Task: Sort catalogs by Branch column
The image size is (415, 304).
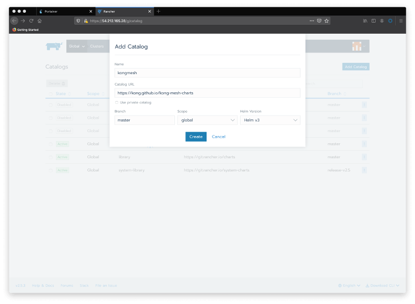Action: coord(336,93)
